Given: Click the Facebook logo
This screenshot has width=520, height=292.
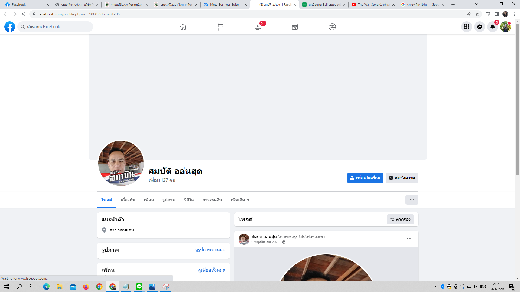Looking at the screenshot, I should [10, 27].
